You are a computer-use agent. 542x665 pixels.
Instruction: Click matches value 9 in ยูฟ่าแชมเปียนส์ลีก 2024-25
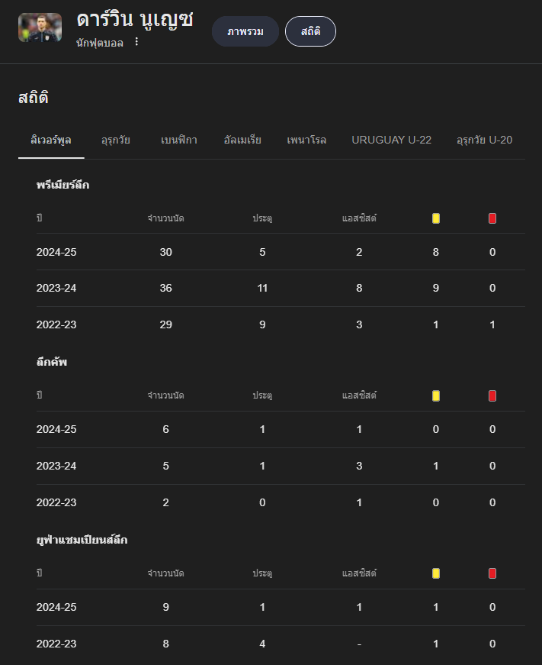165,607
